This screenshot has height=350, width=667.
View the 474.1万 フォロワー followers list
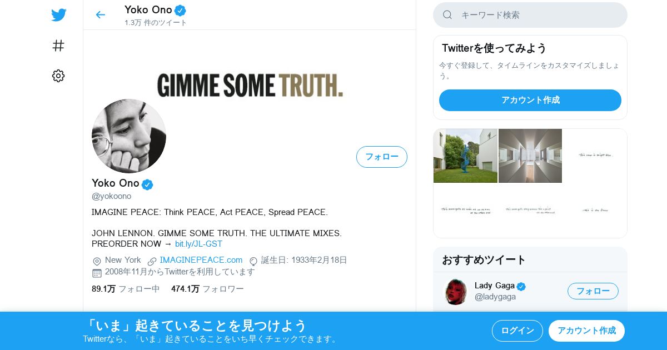coord(207,289)
